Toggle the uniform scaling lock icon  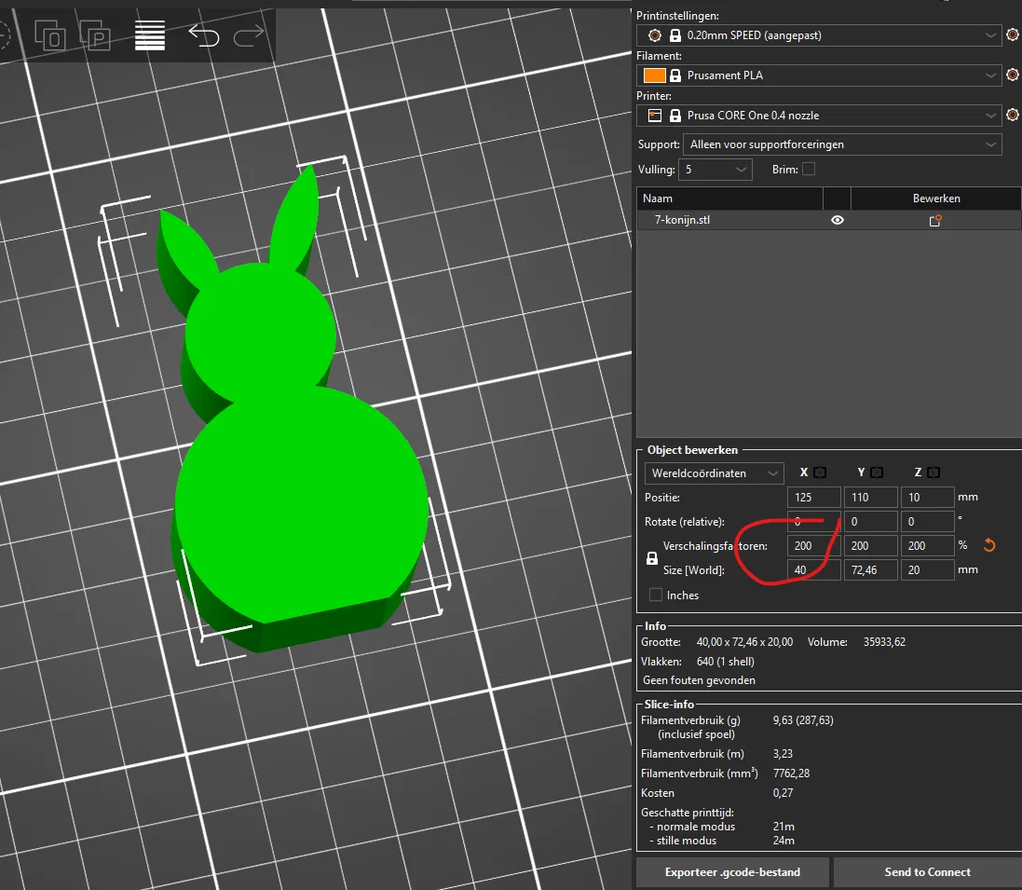(652, 558)
